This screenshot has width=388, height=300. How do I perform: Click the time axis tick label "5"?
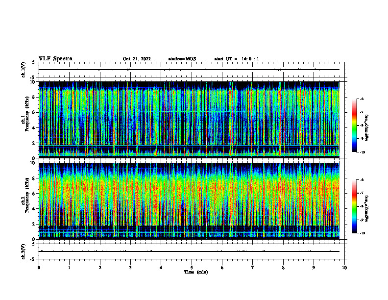[x=192, y=268]
